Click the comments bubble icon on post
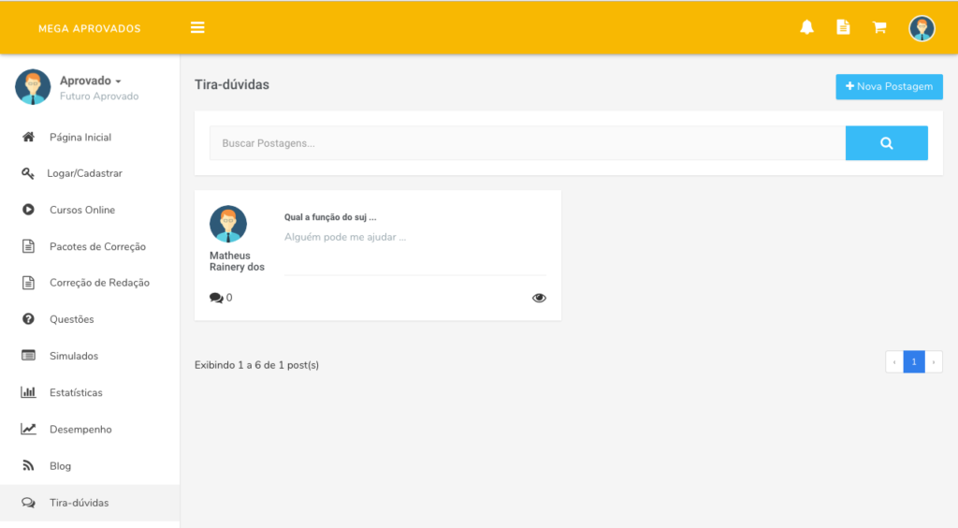 coord(216,298)
